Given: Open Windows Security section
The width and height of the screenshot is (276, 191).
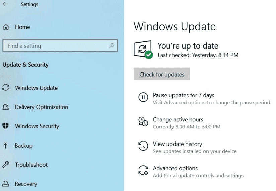Looking at the screenshot, I should coord(37,126).
